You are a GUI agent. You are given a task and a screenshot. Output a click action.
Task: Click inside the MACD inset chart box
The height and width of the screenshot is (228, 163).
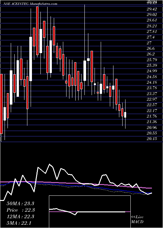click(x=90, y=212)
